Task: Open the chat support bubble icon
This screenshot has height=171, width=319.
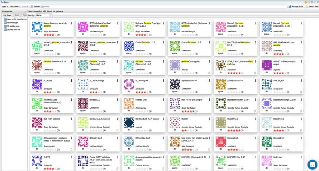Action: [312, 164]
